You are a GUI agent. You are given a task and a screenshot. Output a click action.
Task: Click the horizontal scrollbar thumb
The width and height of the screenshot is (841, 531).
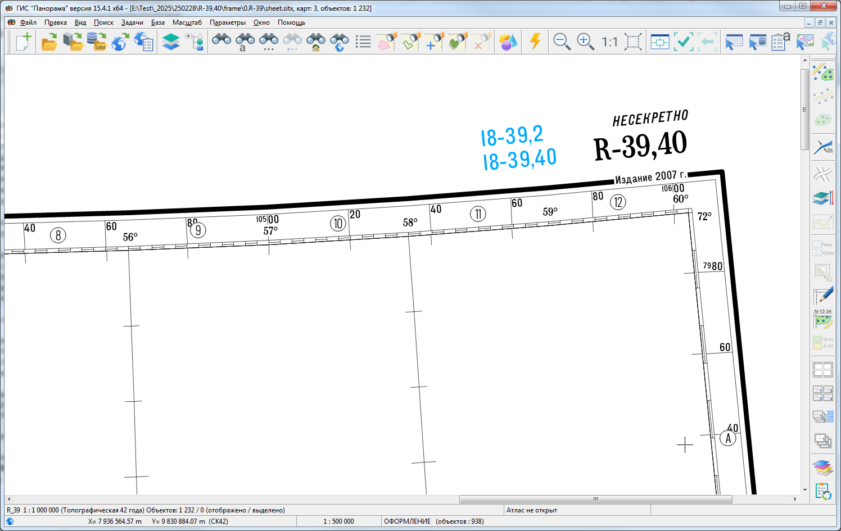point(595,499)
